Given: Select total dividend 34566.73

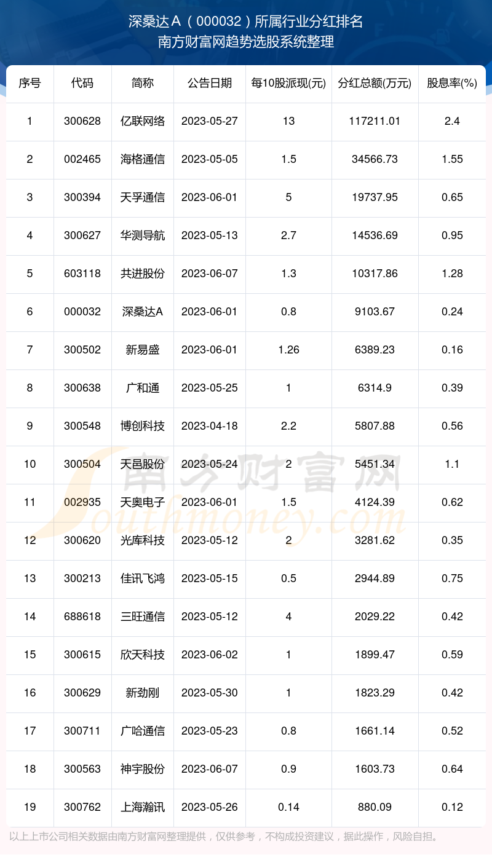Looking at the screenshot, I should click(375, 159).
